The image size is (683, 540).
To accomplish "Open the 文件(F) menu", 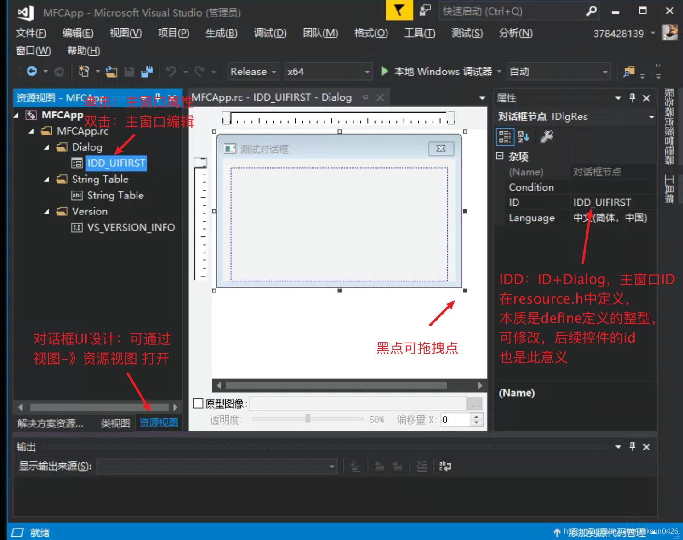I will 31,33.
